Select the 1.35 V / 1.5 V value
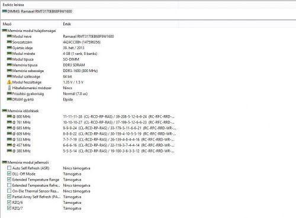The height and width of the screenshot is (218, 296). tap(73, 82)
